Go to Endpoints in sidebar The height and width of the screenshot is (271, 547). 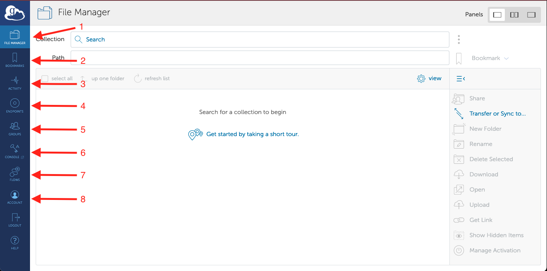pos(15,106)
